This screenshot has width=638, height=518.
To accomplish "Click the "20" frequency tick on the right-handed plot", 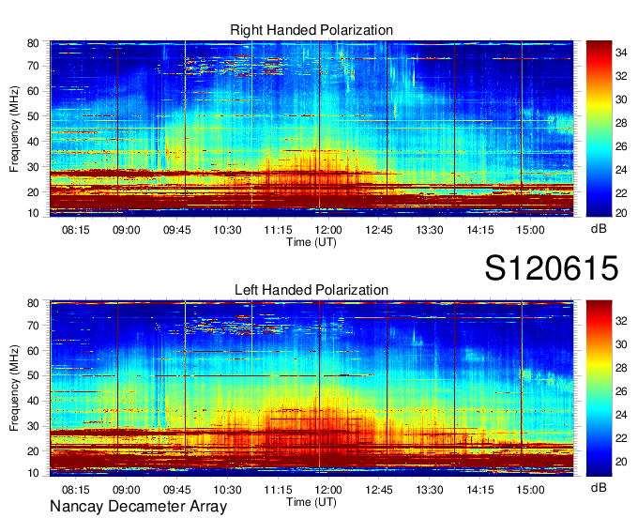I will tap(33, 192).
